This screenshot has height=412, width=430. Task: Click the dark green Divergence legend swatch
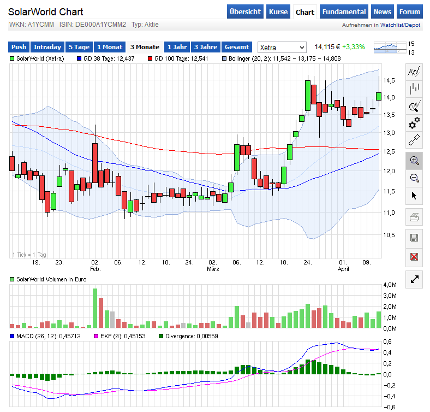point(160,336)
